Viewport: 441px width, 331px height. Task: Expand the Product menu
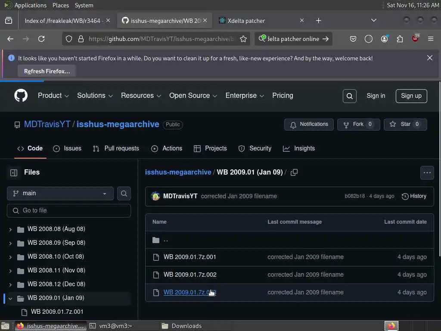click(x=53, y=96)
